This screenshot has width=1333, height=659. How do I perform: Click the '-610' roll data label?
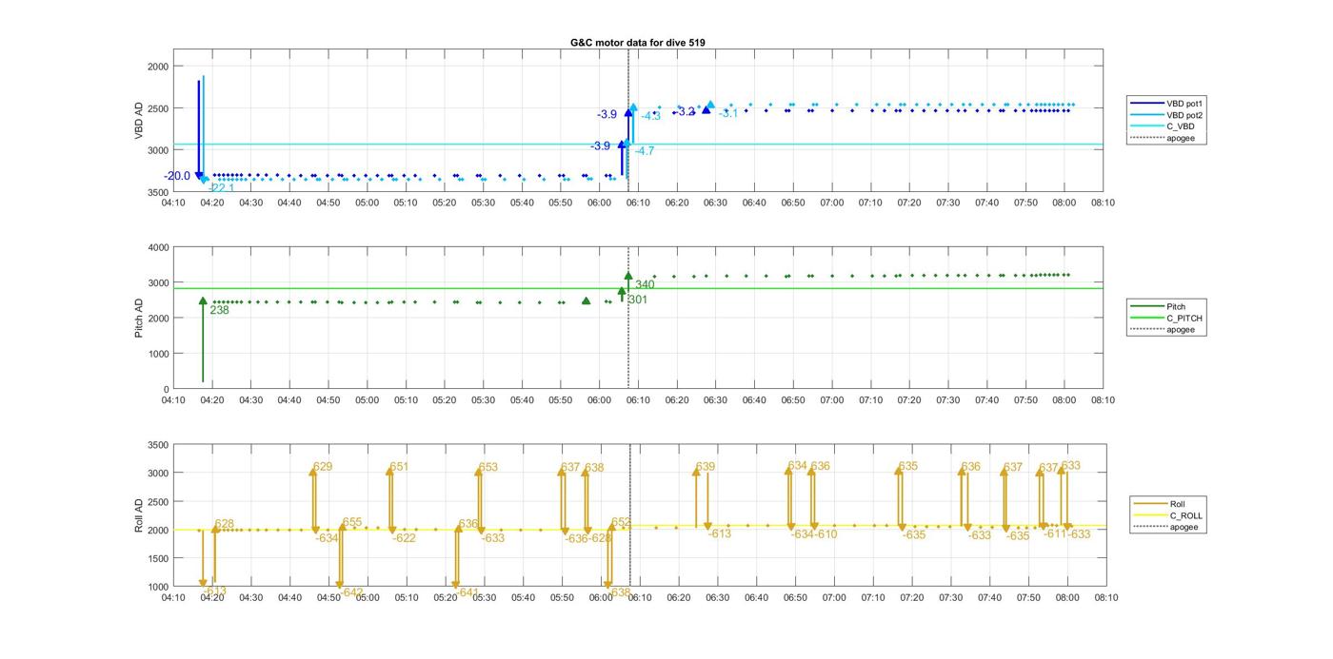pyautogui.click(x=826, y=534)
